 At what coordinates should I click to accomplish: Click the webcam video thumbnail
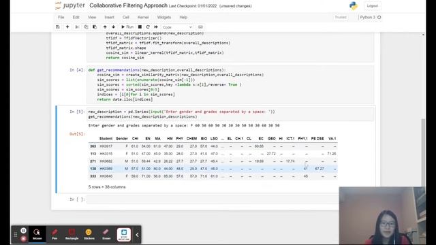tap(382, 216)
